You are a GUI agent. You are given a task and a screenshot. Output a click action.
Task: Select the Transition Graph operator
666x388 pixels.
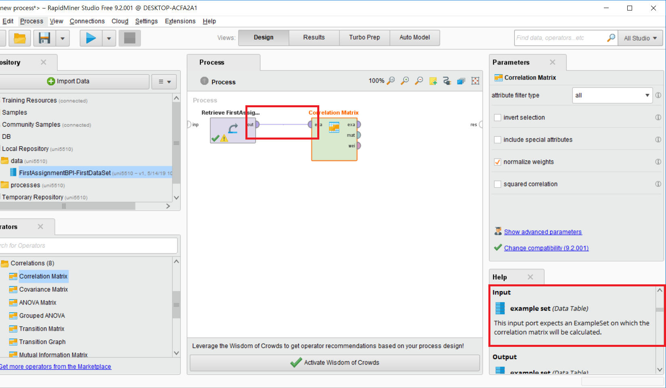(x=42, y=342)
